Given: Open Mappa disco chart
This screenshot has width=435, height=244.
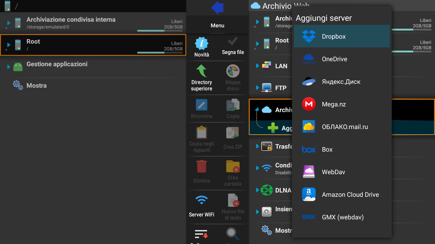Looking at the screenshot, I should 233,78.
